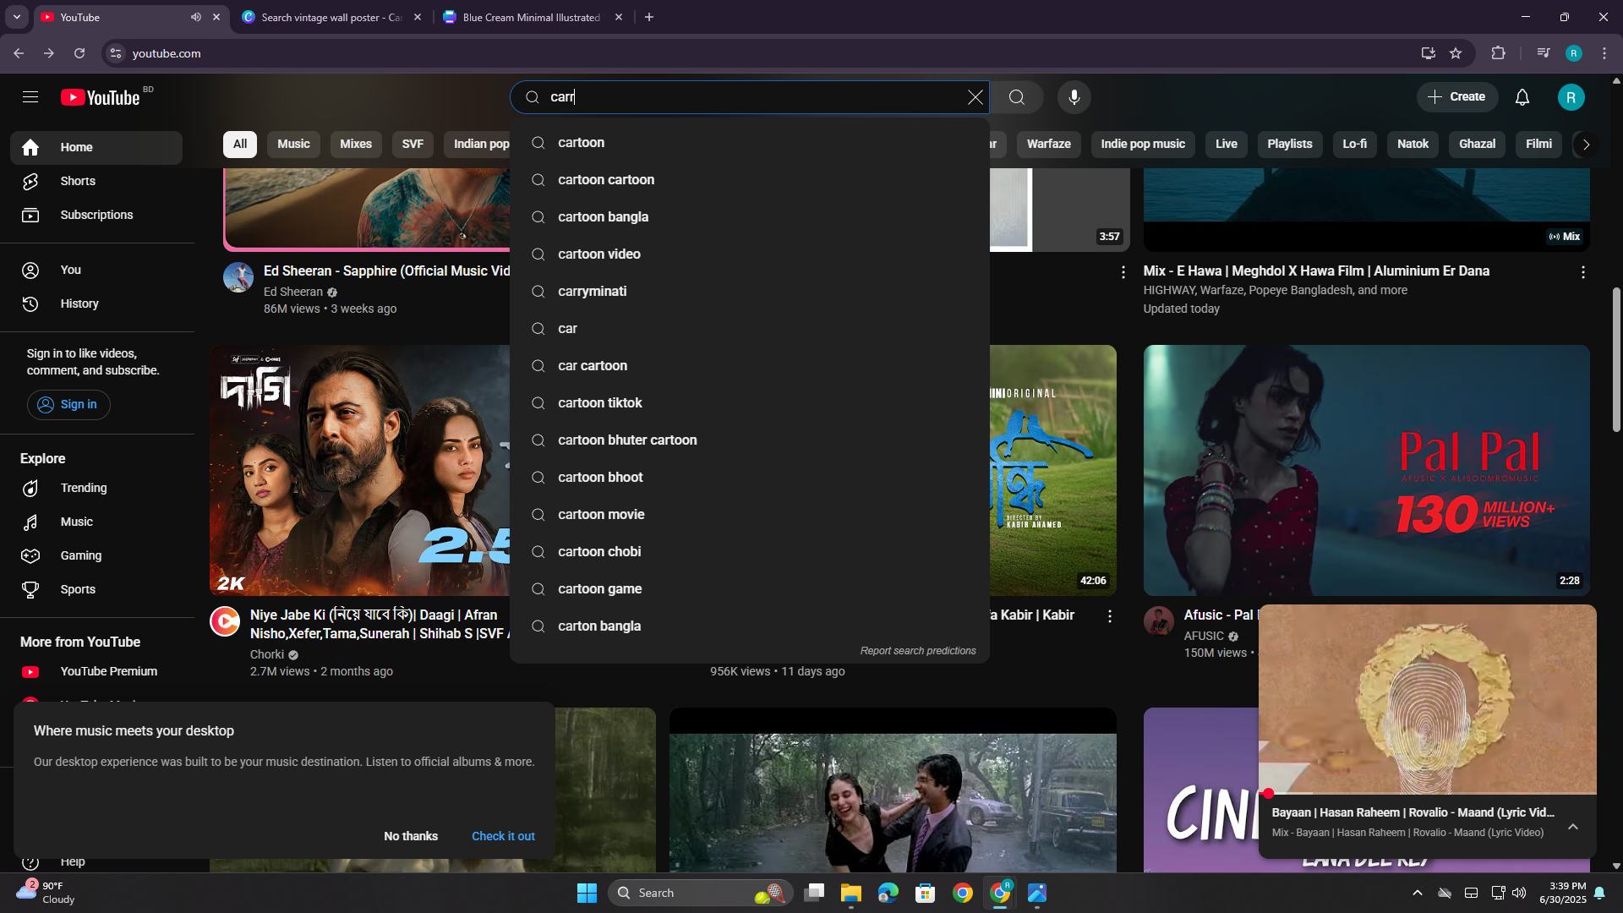Open Sports under Explore
The image size is (1623, 913).
pyautogui.click(x=96, y=589)
